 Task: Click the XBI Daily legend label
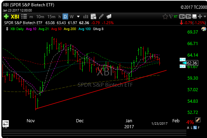tap(17, 29)
